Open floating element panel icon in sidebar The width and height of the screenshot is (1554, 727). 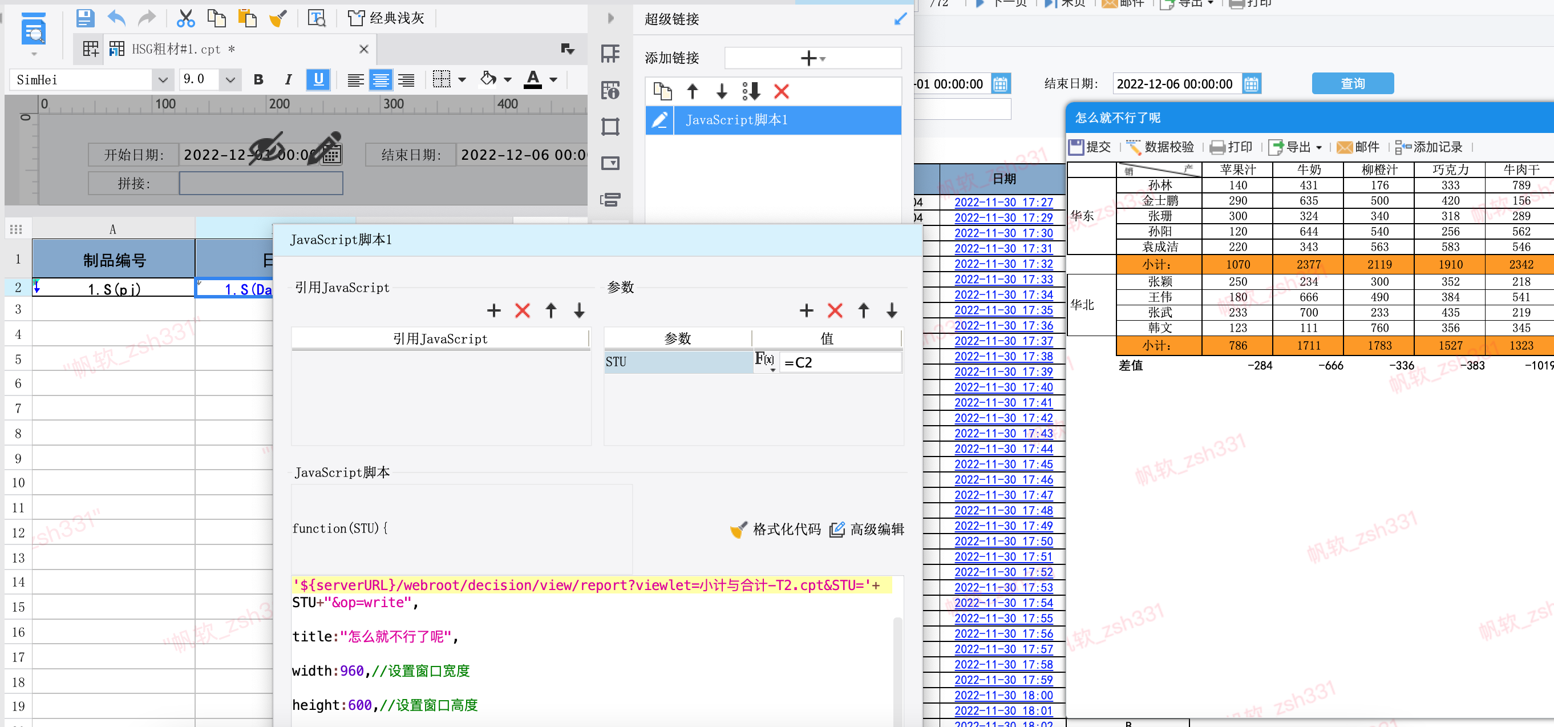610,127
